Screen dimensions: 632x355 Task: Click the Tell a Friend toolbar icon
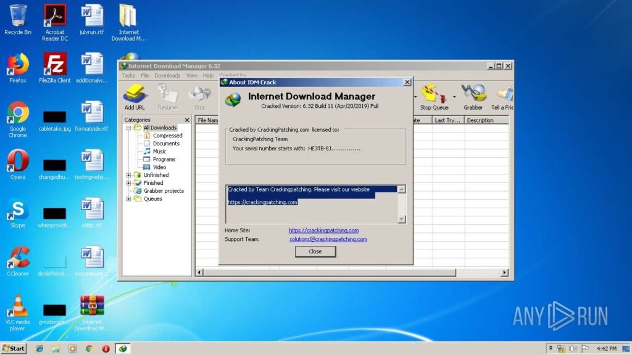pyautogui.click(x=502, y=97)
